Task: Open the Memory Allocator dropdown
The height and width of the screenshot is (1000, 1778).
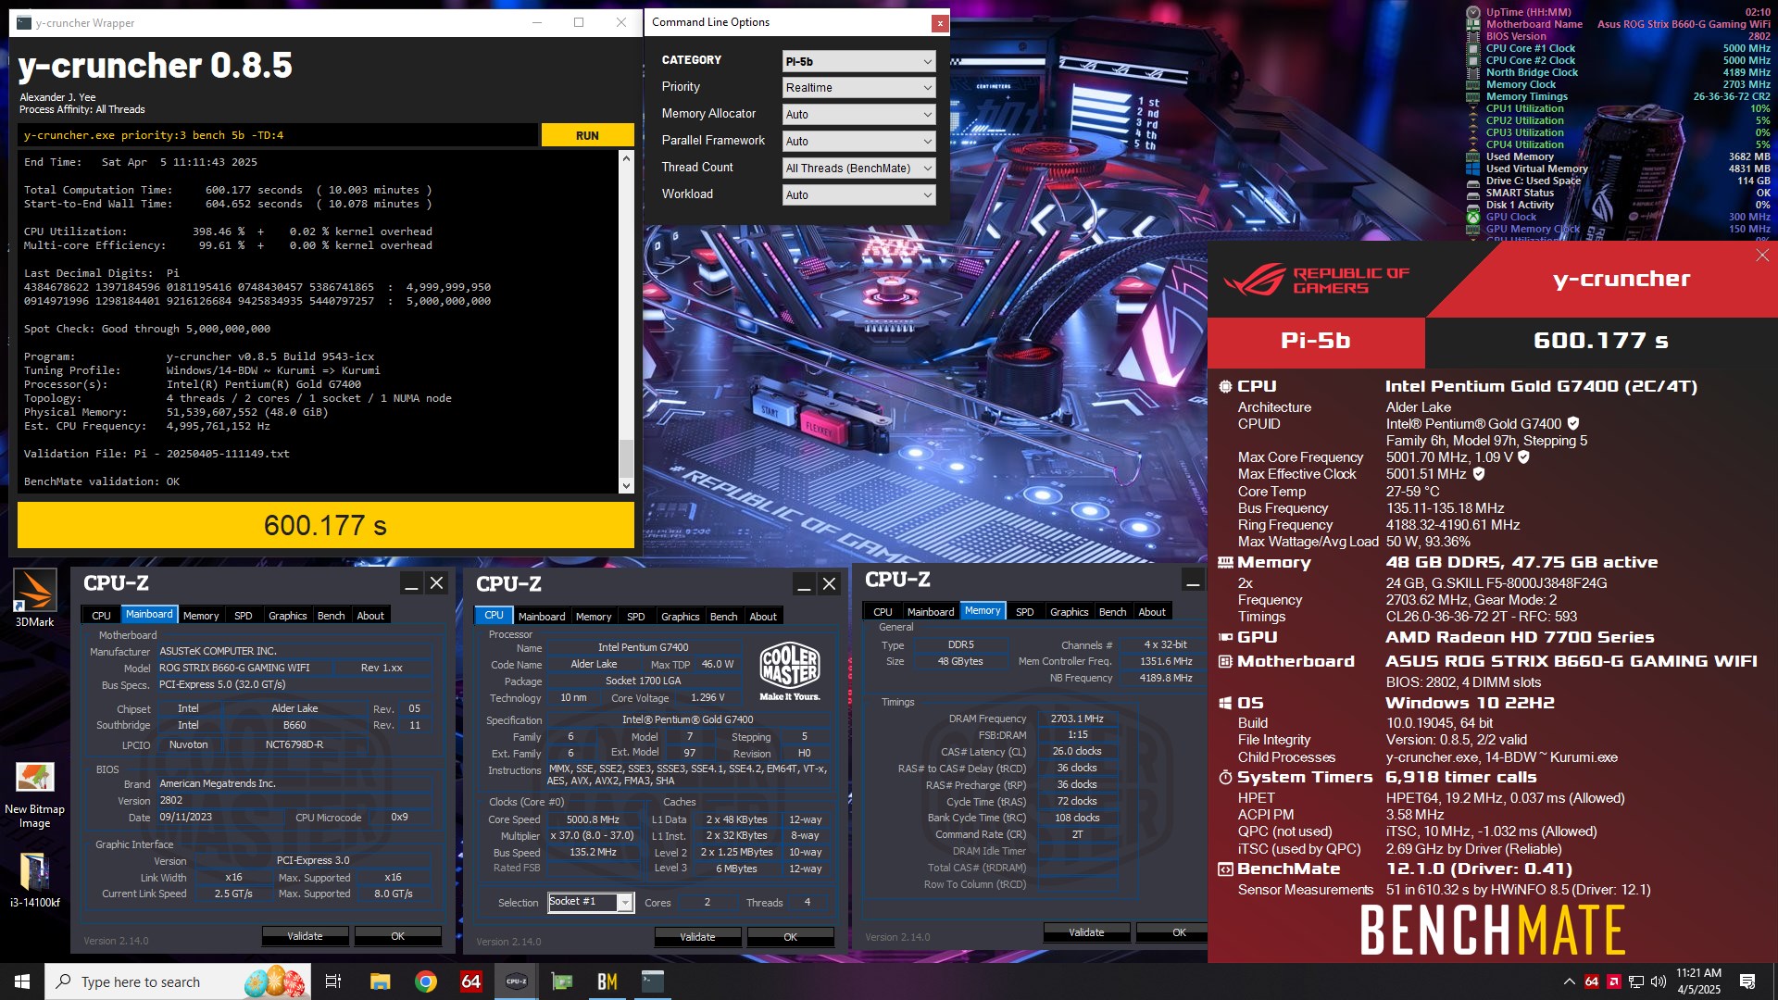Action: [858, 114]
